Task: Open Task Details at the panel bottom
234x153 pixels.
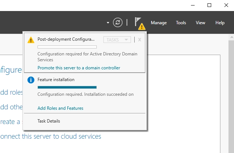Action: [x=49, y=121]
